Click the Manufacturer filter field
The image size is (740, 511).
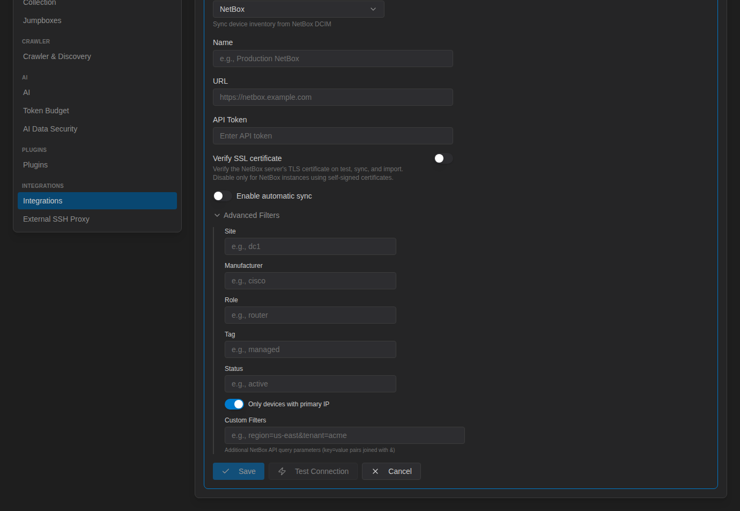(x=310, y=281)
